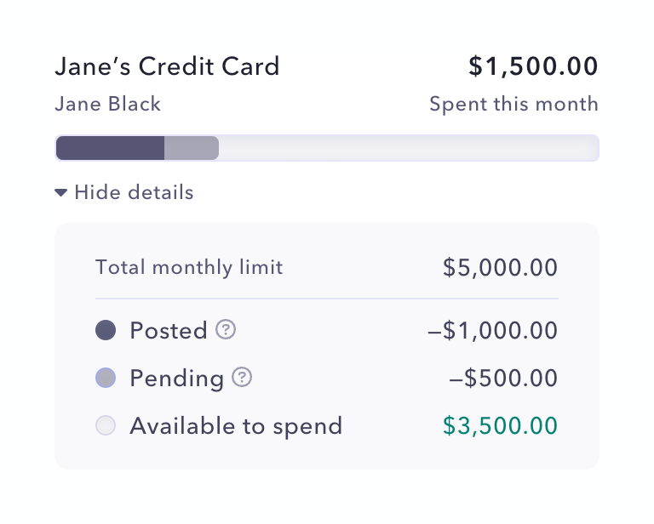
Task: Click the Jane's Credit Card title
Action: pyautogui.click(x=167, y=66)
